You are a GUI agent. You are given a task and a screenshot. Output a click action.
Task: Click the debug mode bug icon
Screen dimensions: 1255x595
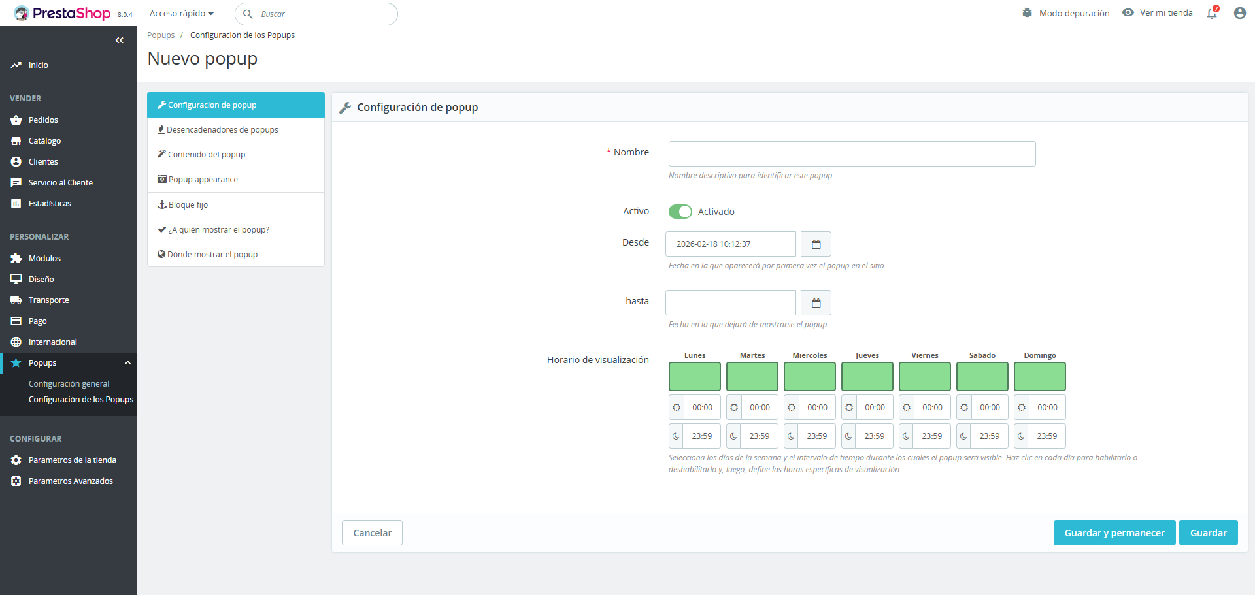tap(1028, 13)
